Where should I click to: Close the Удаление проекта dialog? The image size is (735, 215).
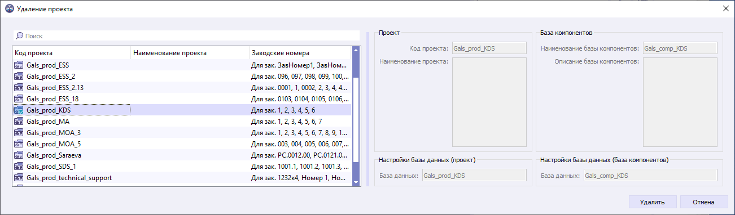(725, 9)
